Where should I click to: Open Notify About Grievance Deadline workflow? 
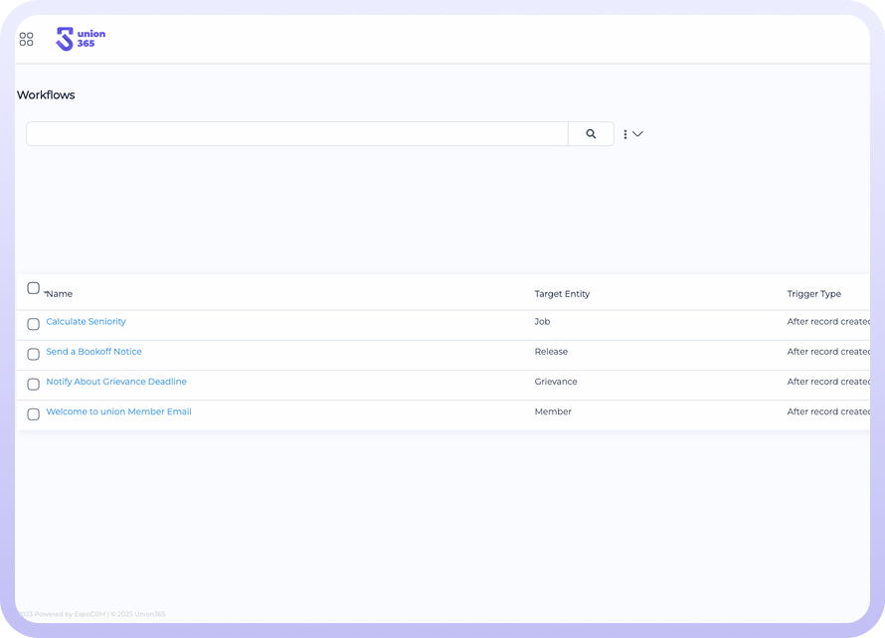[x=116, y=382]
